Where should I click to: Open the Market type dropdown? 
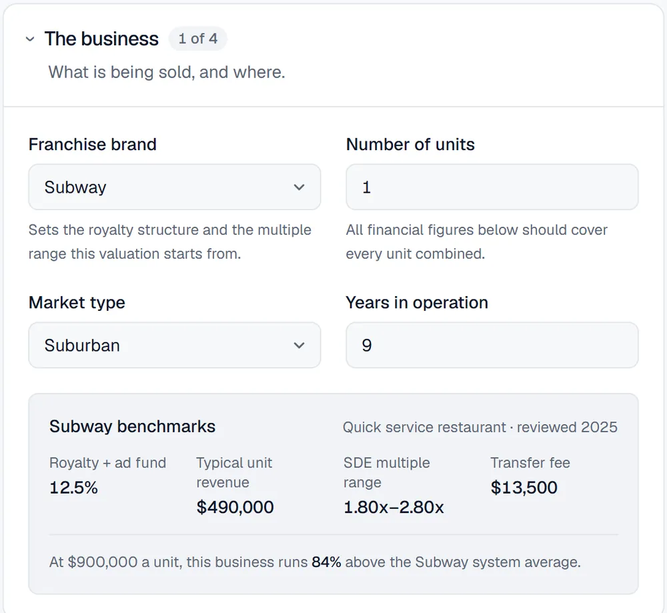[x=174, y=345]
